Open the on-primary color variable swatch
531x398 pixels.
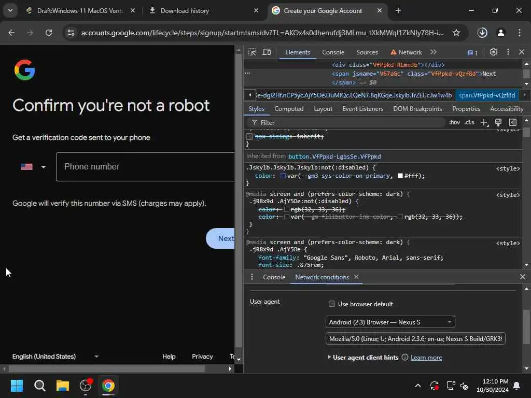tap(283, 176)
